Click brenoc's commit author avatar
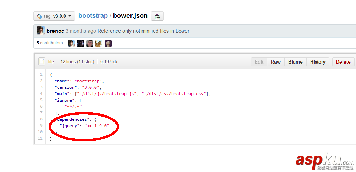356x172 pixels. click(x=40, y=31)
